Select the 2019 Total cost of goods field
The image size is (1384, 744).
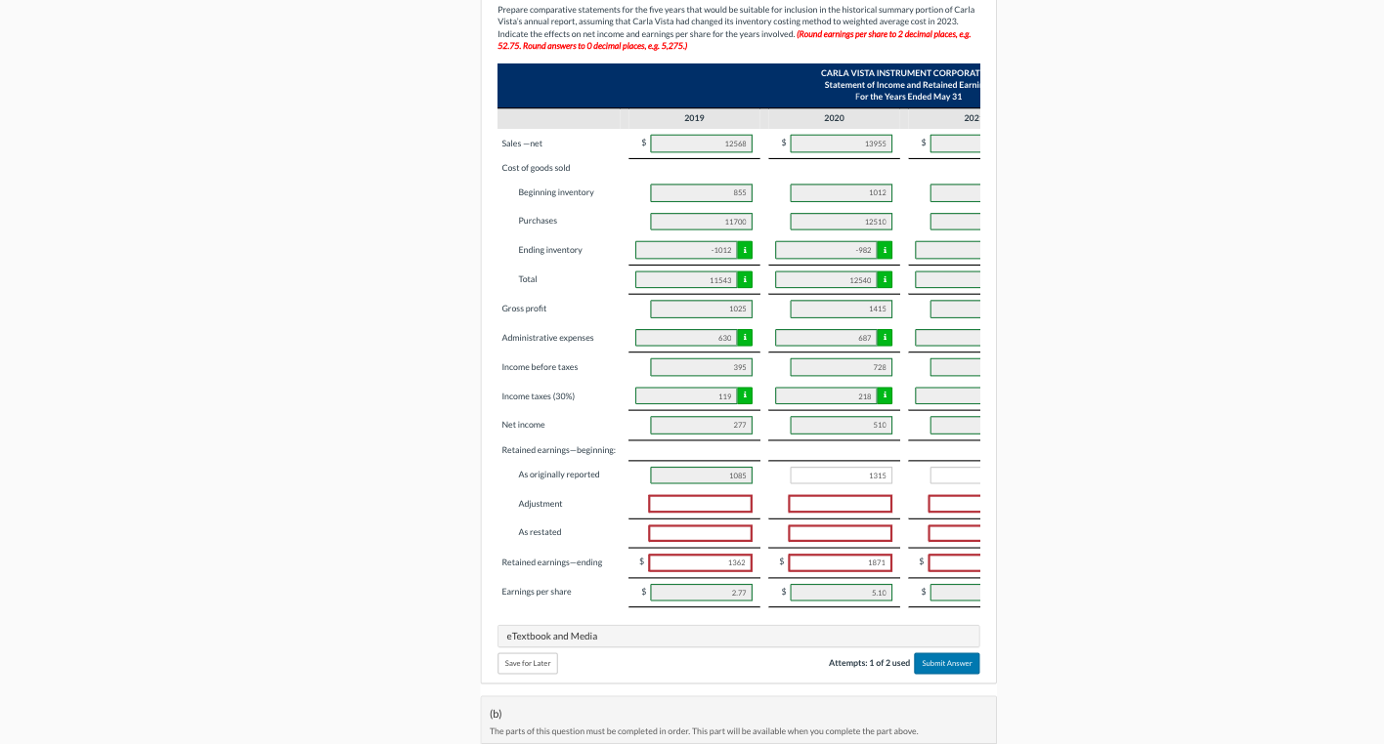(686, 279)
